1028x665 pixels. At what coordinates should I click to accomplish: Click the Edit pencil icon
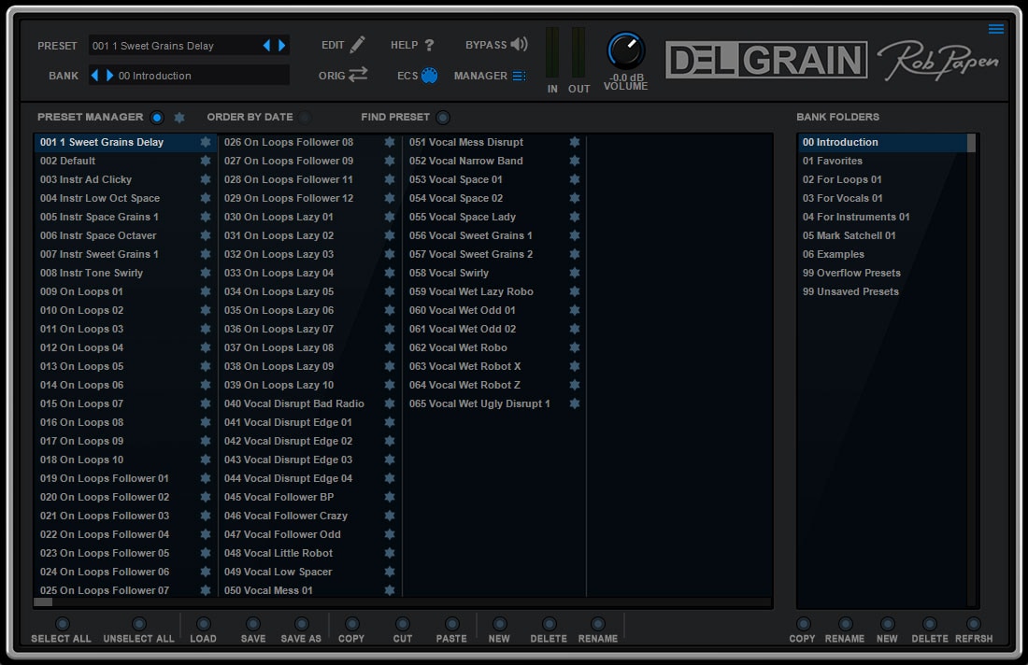coord(357,45)
